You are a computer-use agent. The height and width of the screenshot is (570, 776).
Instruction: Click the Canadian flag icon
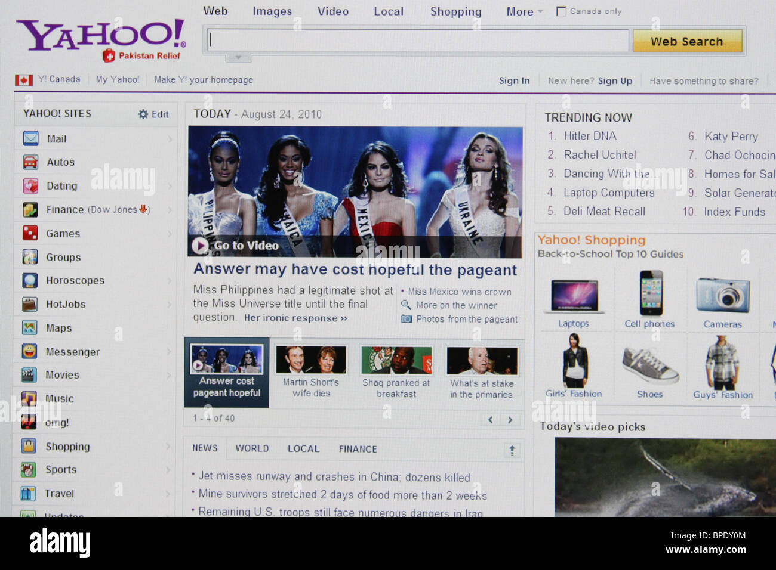point(24,80)
